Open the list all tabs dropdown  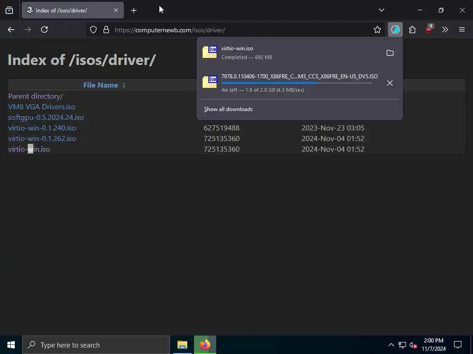(x=381, y=10)
